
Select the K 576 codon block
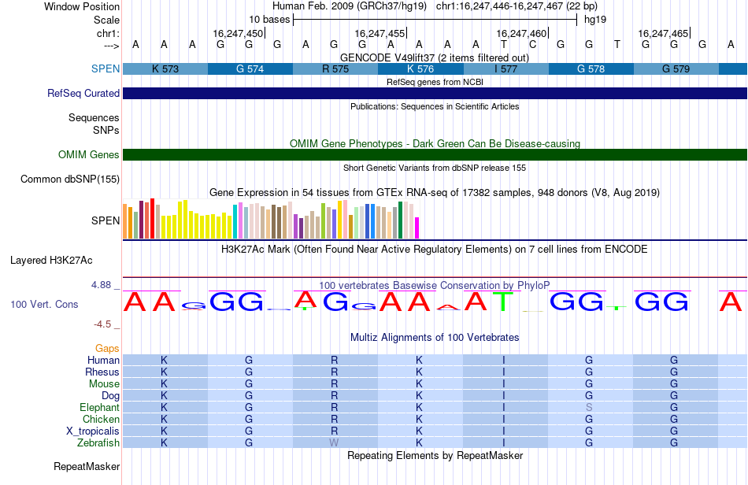coord(420,68)
